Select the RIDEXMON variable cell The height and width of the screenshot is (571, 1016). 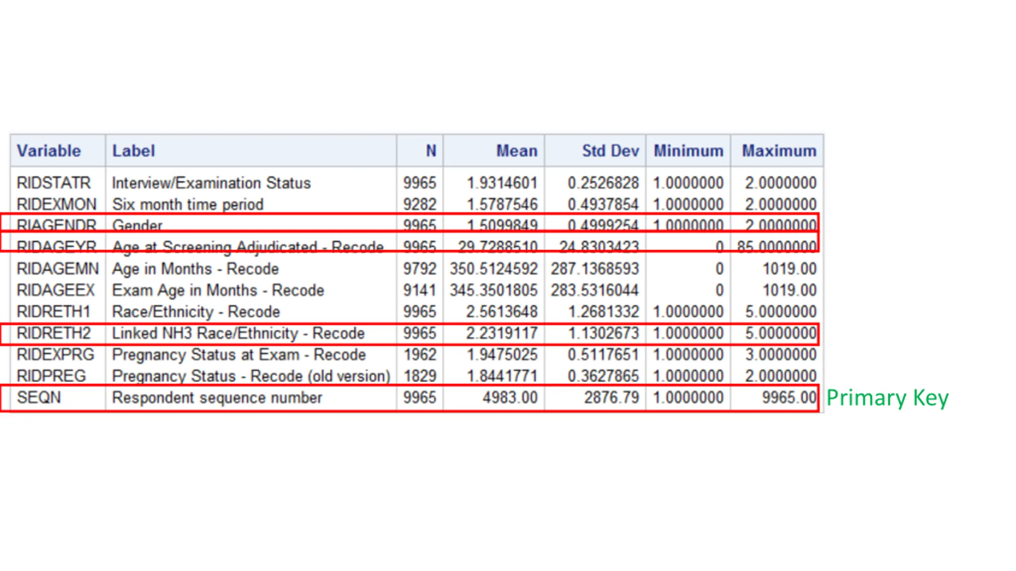coord(56,204)
